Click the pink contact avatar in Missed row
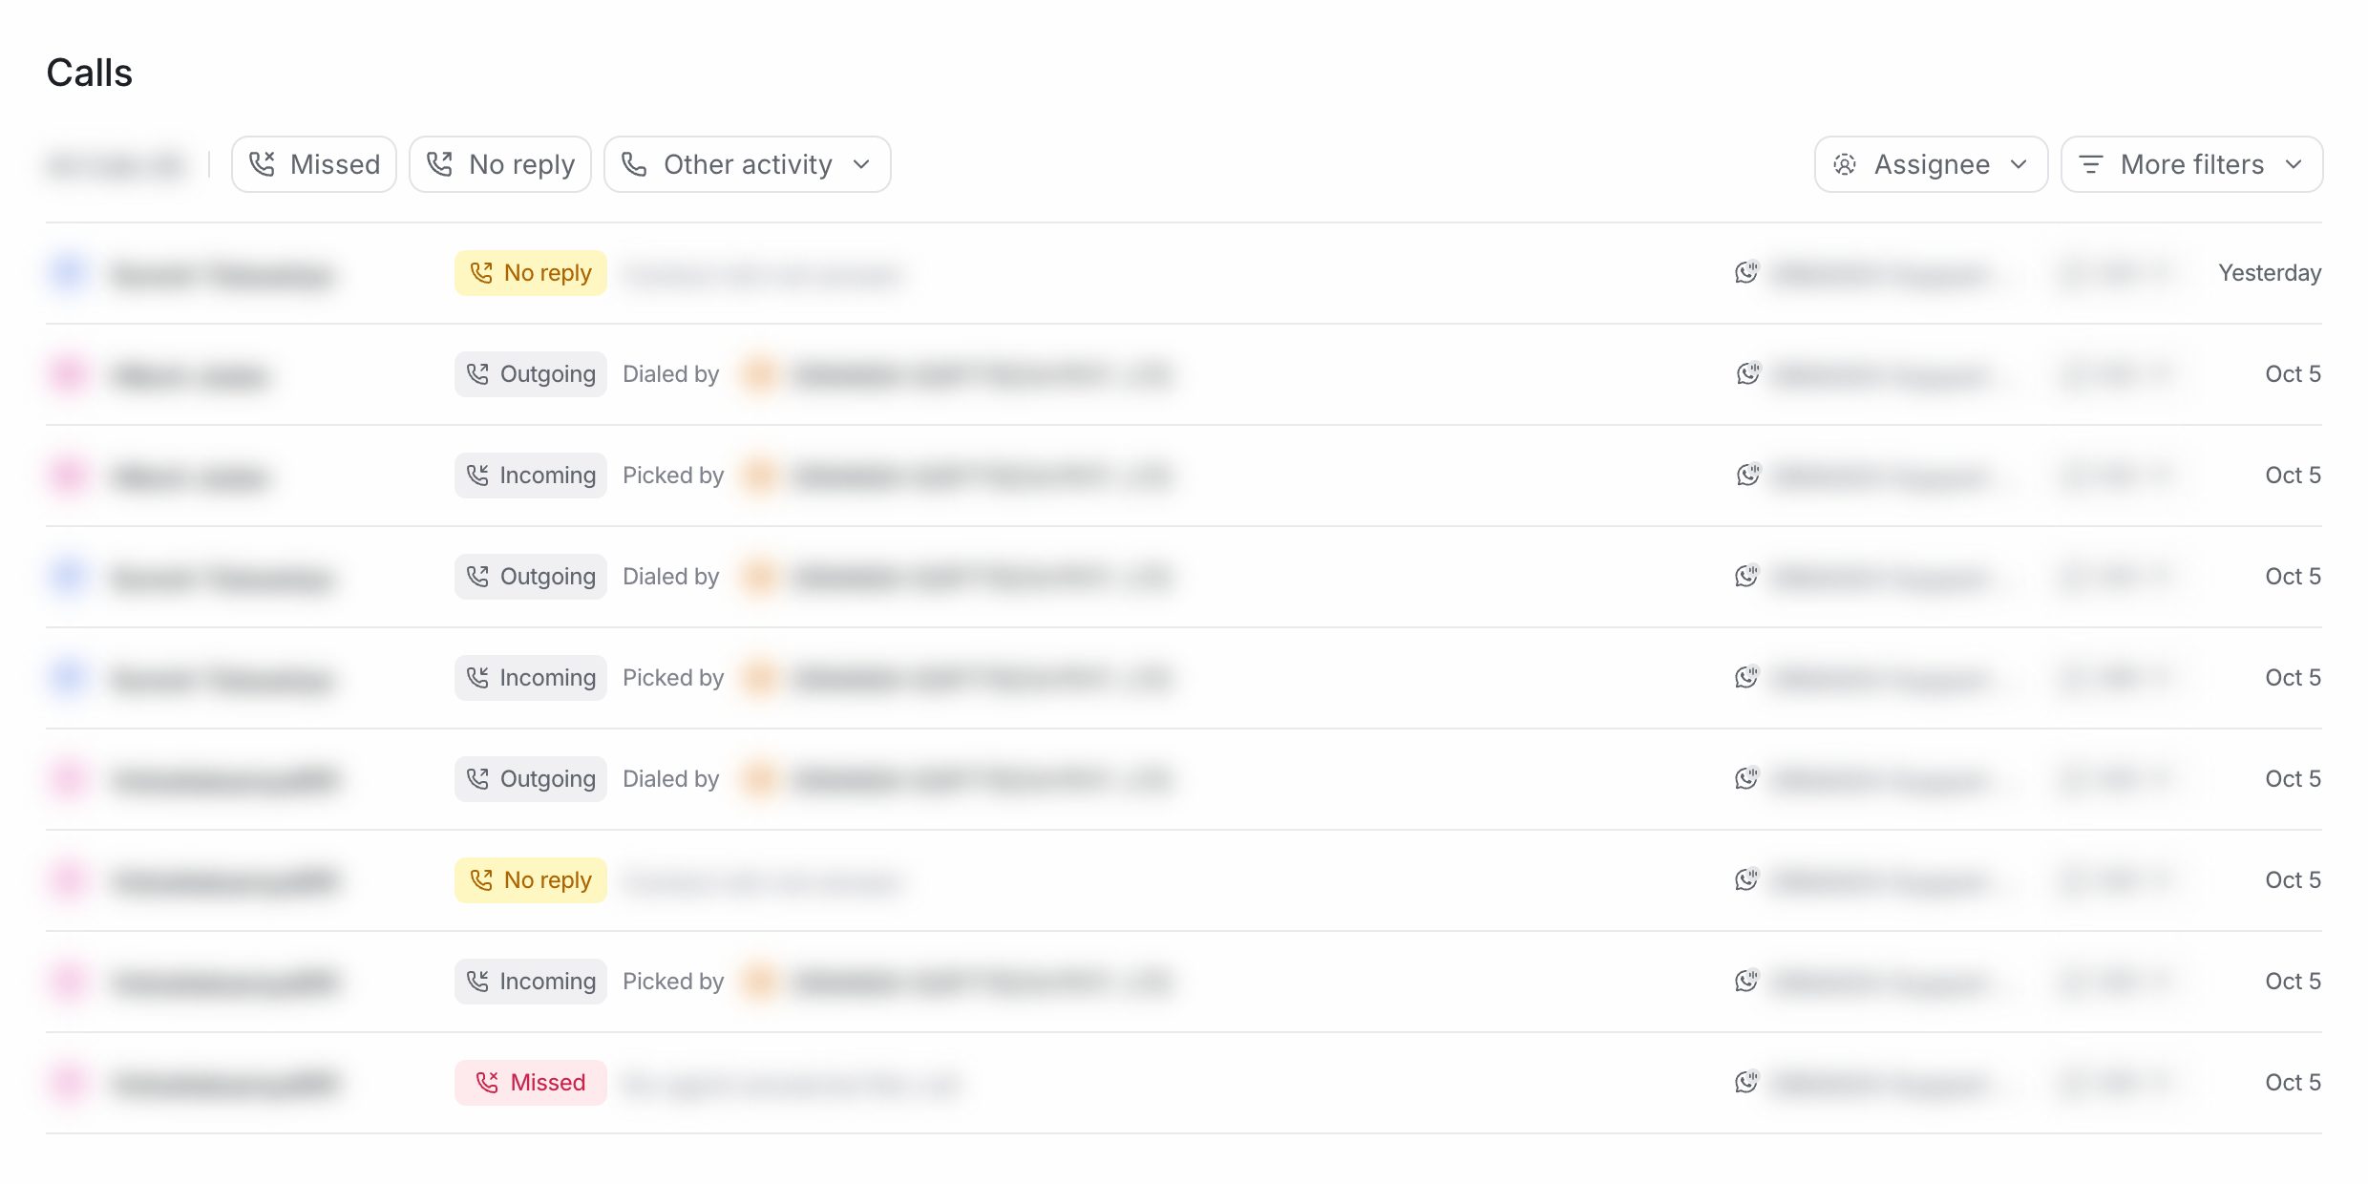Image resolution: width=2368 pixels, height=1184 pixels. 69,1083
